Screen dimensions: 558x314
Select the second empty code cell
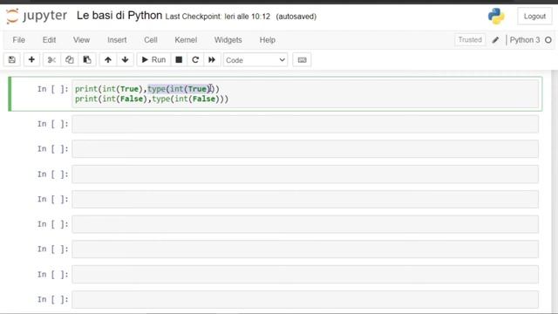pyautogui.click(x=305, y=149)
